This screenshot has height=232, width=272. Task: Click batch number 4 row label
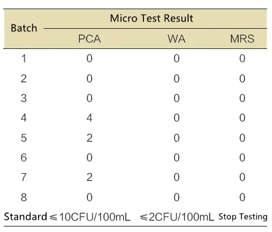[x=24, y=118]
